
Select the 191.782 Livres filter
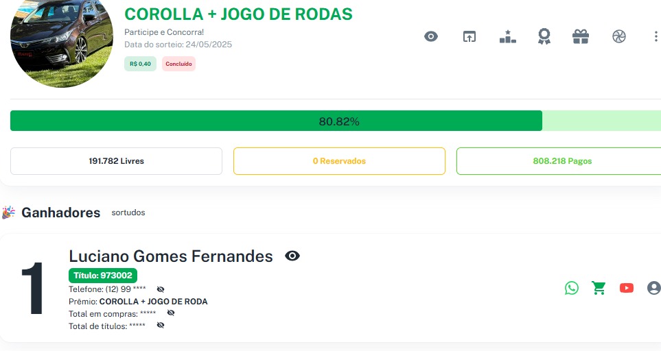pyautogui.click(x=116, y=161)
